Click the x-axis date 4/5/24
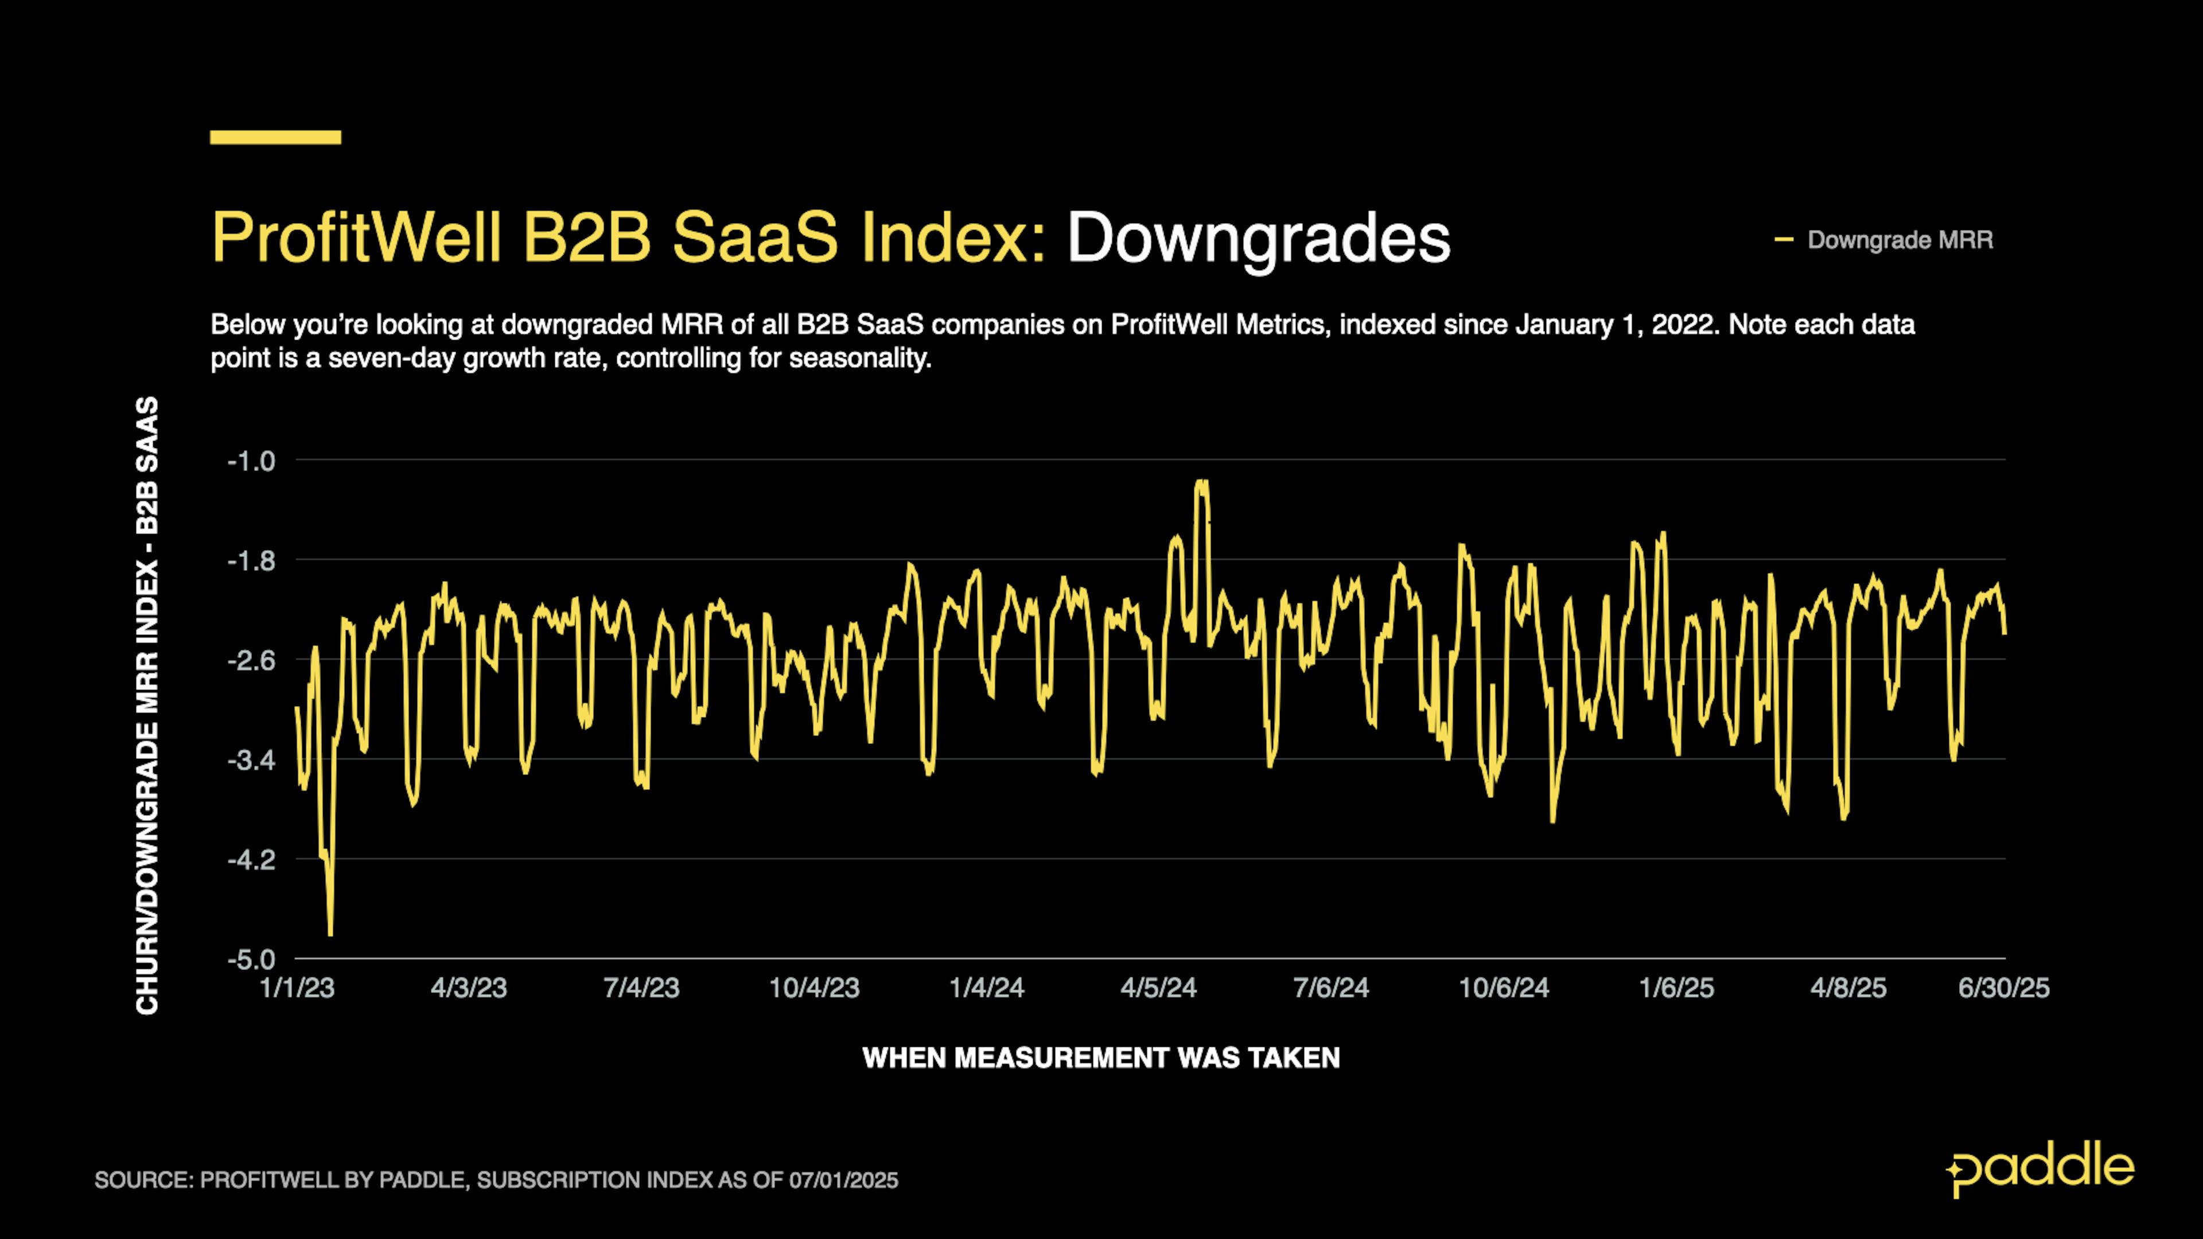Screen dimensions: 2203x1239 [x=1159, y=988]
